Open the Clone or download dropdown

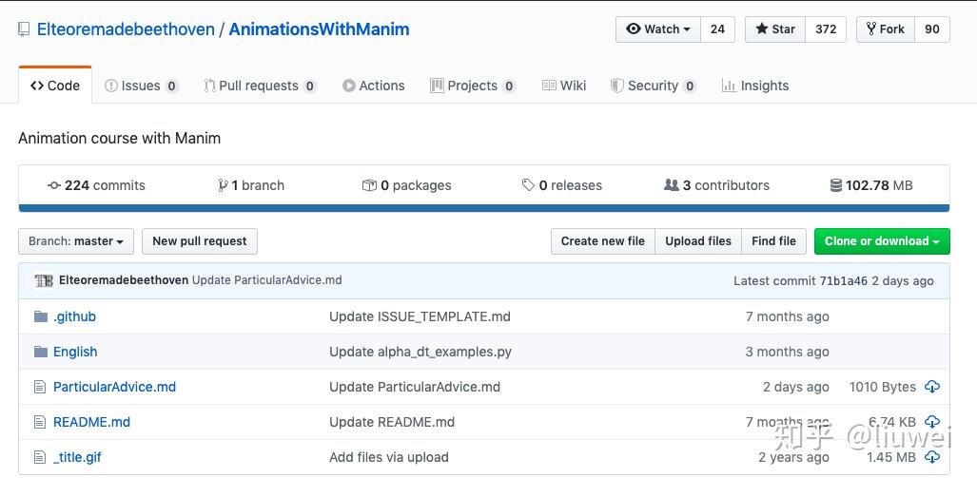(882, 241)
